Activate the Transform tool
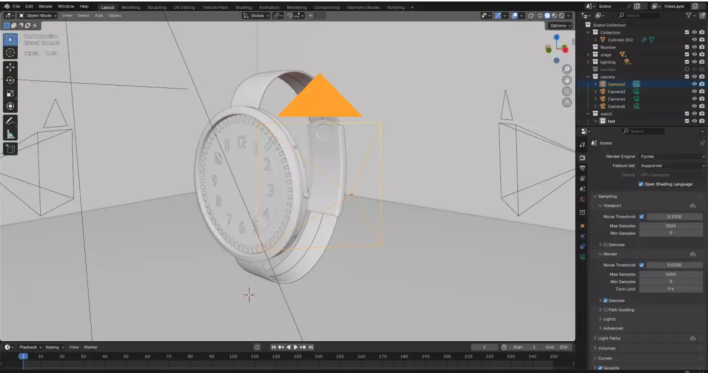The width and height of the screenshot is (708, 373). [x=10, y=106]
